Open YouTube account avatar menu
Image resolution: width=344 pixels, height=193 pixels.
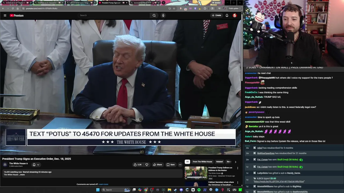235,15
